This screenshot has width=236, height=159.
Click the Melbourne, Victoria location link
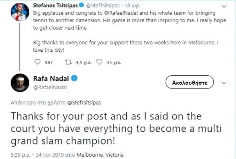(x=100, y=154)
